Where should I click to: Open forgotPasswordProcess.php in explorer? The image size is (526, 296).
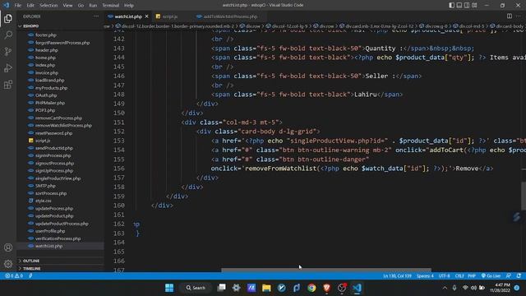[x=62, y=43]
